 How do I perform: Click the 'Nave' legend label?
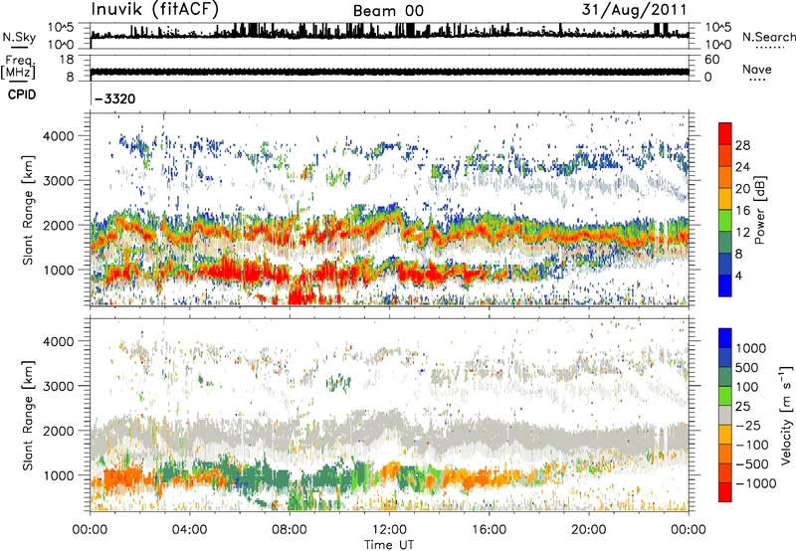tap(757, 69)
